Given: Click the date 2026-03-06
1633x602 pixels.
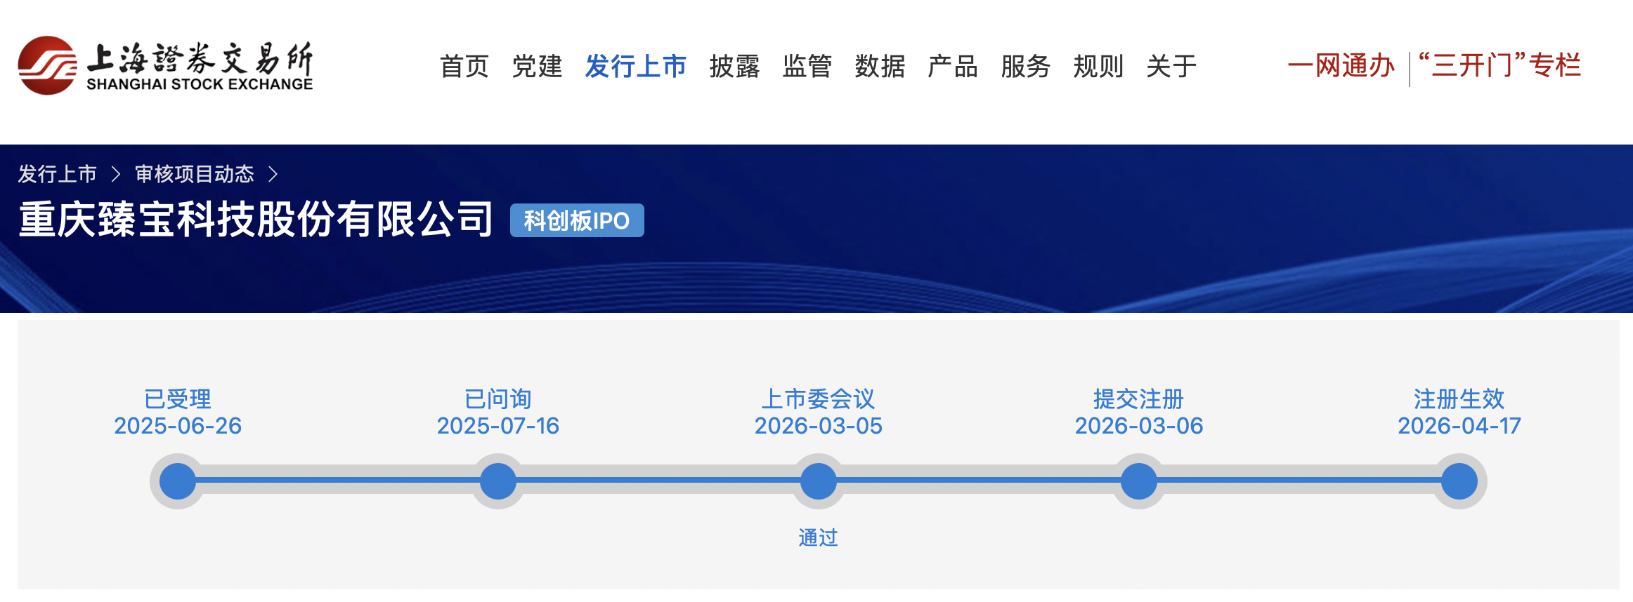Looking at the screenshot, I should [x=1139, y=426].
